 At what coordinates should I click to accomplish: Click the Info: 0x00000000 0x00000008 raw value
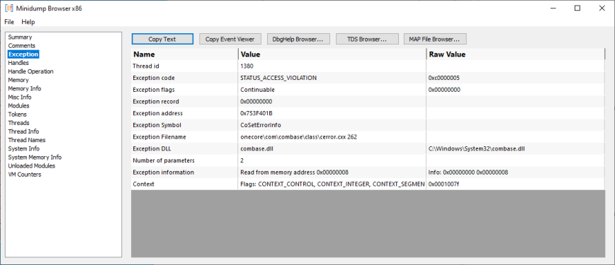coord(469,172)
